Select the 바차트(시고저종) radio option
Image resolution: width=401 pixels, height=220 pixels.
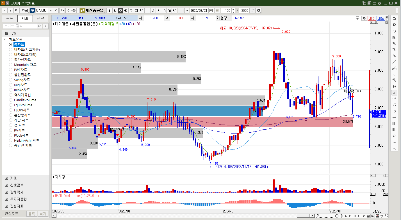tap(11, 50)
